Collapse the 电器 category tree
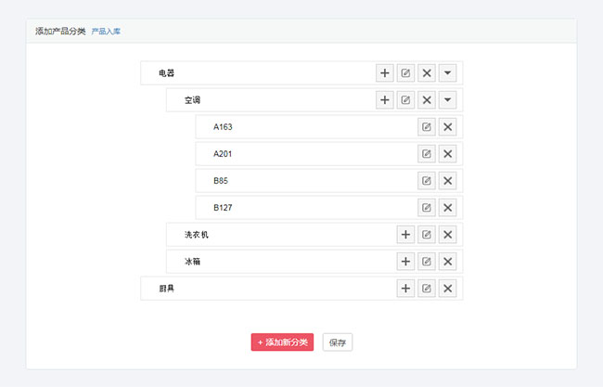 pos(448,73)
